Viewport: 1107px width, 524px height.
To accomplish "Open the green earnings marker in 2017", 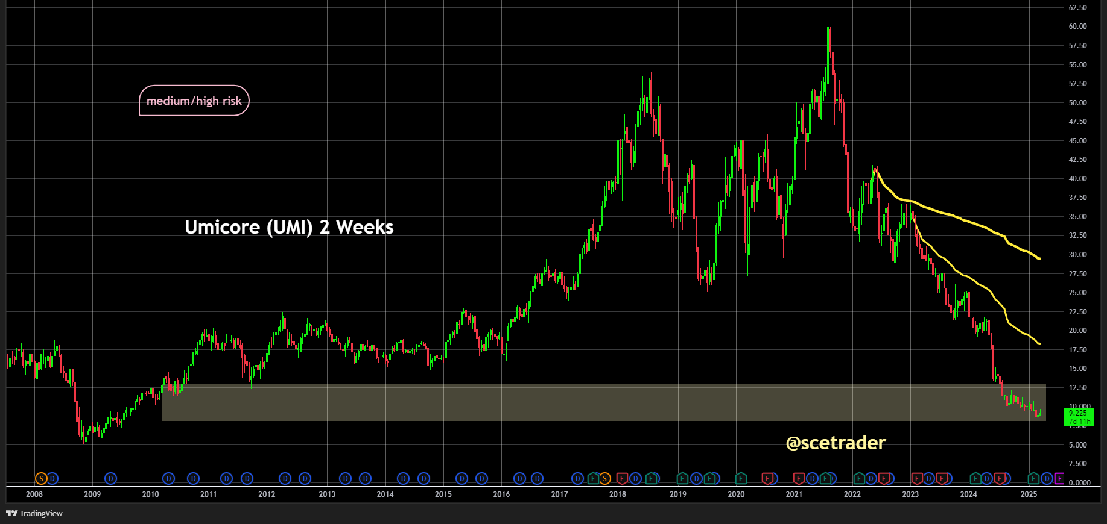I will point(593,479).
